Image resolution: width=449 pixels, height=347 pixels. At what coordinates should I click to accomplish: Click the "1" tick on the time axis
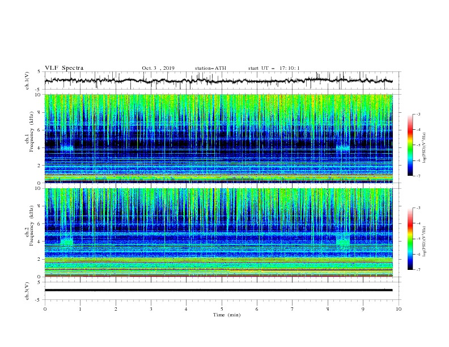[80, 309]
